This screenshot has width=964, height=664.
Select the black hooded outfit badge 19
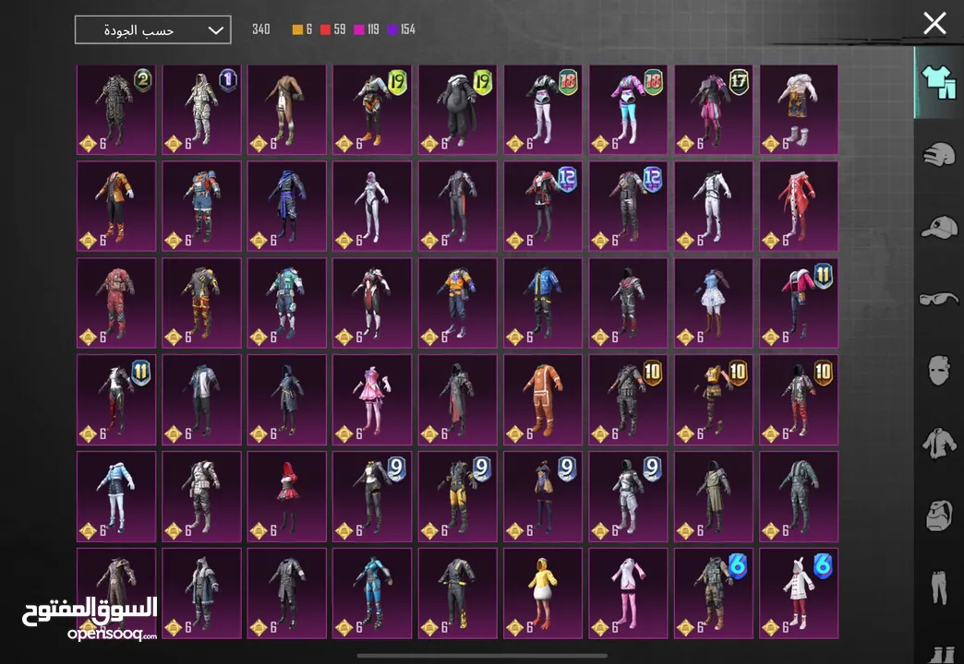tap(457, 110)
